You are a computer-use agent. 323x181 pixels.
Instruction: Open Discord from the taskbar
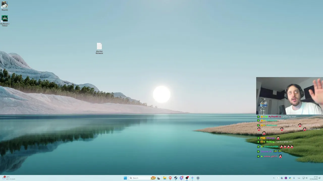(181, 178)
